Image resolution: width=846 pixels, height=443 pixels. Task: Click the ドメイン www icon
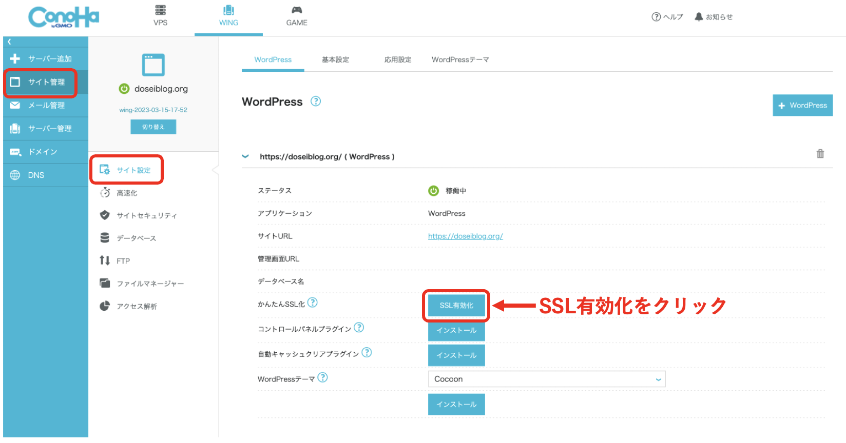pos(15,152)
